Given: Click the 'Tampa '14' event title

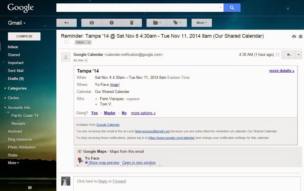Looking at the screenshot, I should point(88,71).
